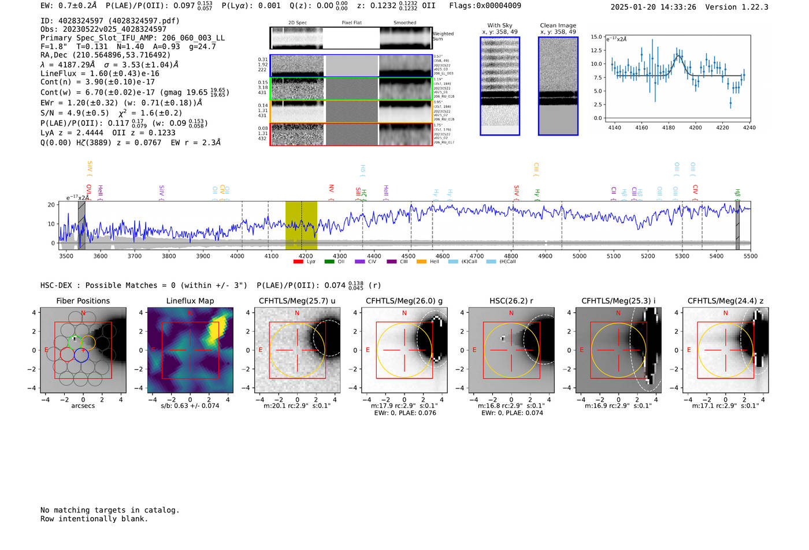Click the Cont(w) = 6.70 gmag line
The image size is (809, 550).
[x=135, y=92]
